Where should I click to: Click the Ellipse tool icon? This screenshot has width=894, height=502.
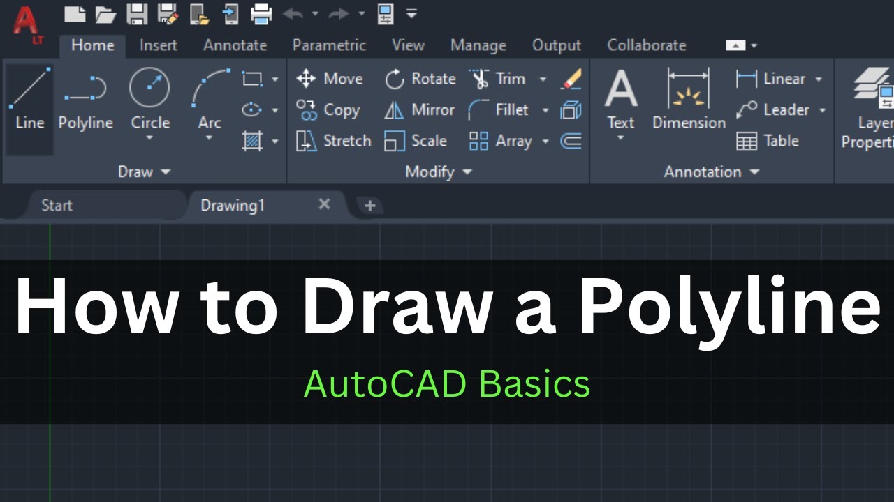point(251,110)
